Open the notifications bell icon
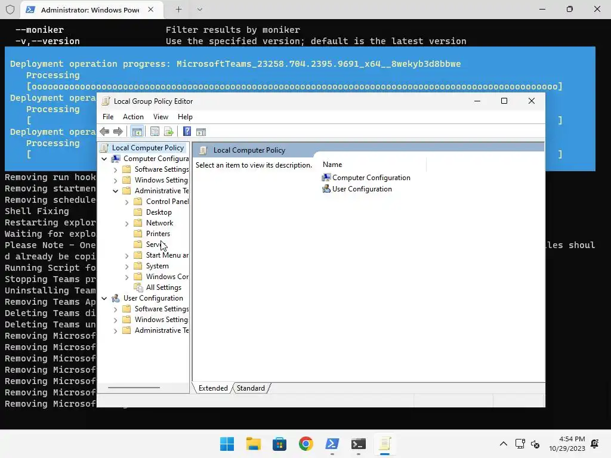This screenshot has width=611, height=458. (x=595, y=444)
